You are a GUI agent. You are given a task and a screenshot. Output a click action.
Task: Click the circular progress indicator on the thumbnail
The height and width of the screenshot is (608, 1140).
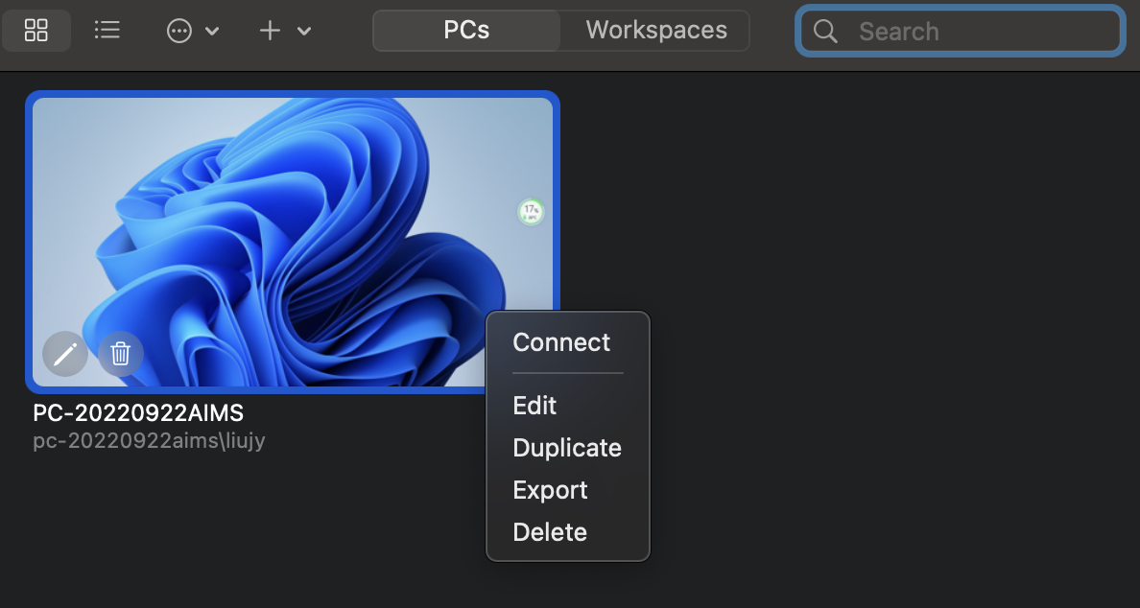tap(530, 211)
